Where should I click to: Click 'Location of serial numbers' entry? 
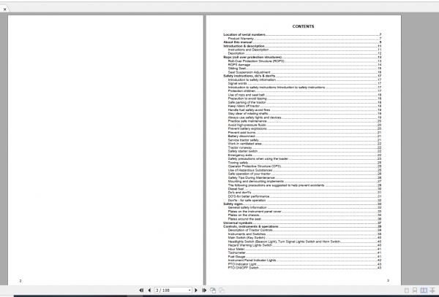244,34
